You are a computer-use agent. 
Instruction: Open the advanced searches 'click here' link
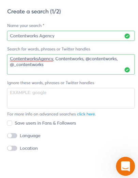click(86, 114)
